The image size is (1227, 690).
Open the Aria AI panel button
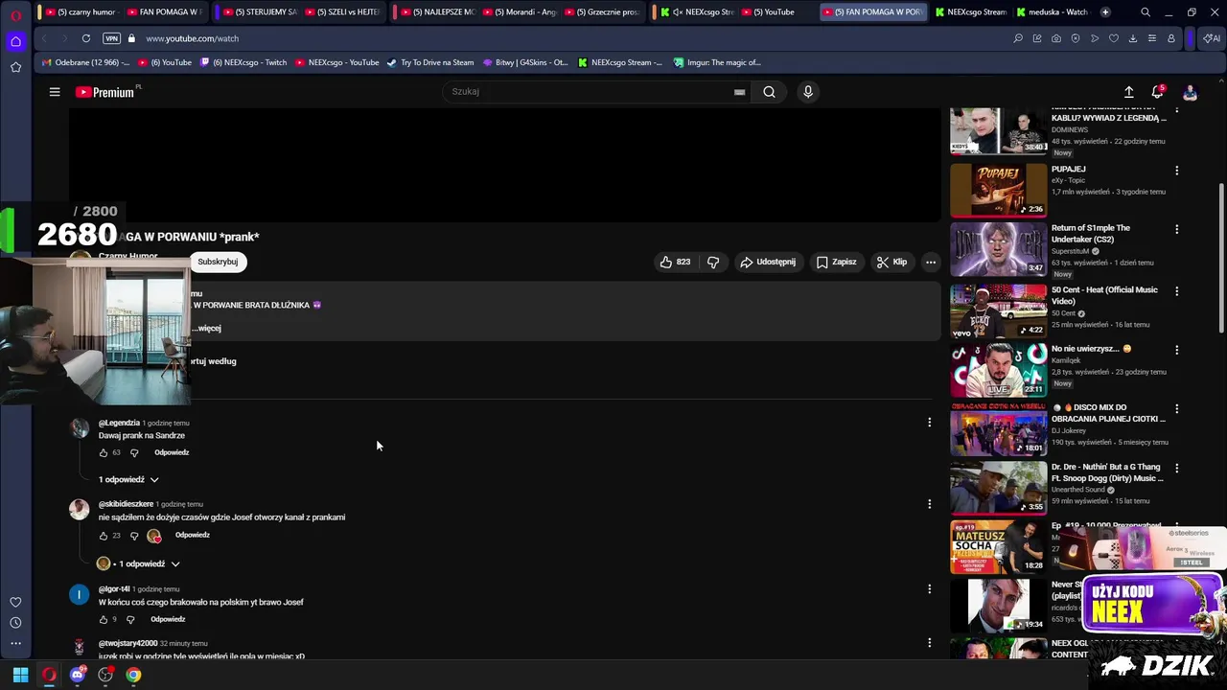(x=1212, y=38)
